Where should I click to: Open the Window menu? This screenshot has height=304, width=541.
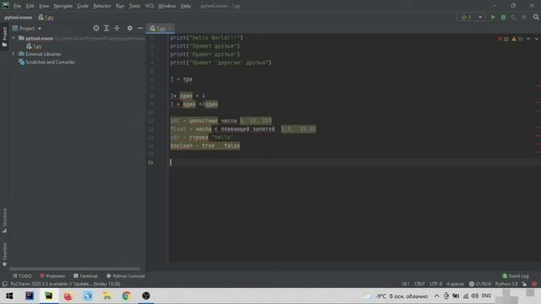click(x=167, y=6)
